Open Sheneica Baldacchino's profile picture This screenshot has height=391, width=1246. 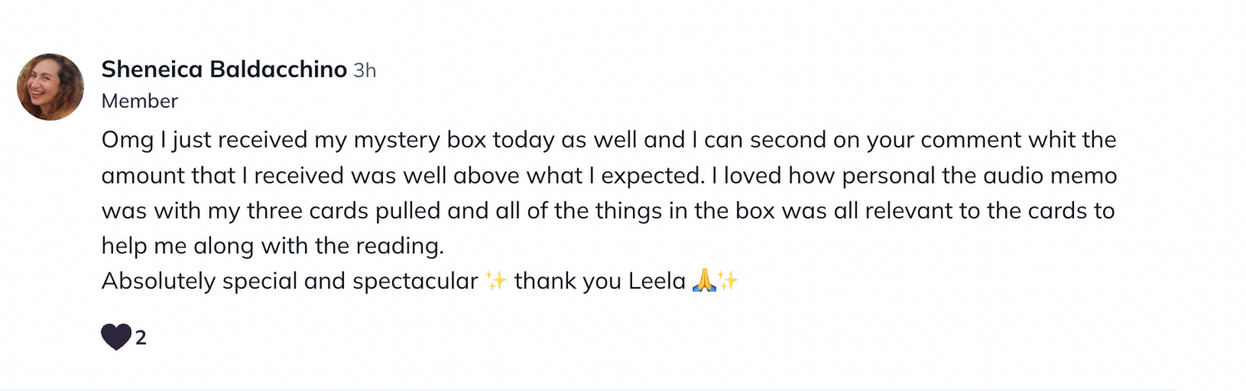click(51, 87)
